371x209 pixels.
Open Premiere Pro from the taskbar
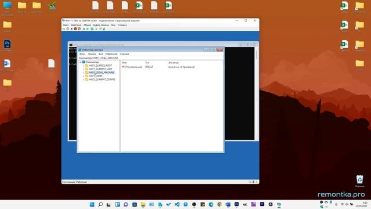pos(262,204)
